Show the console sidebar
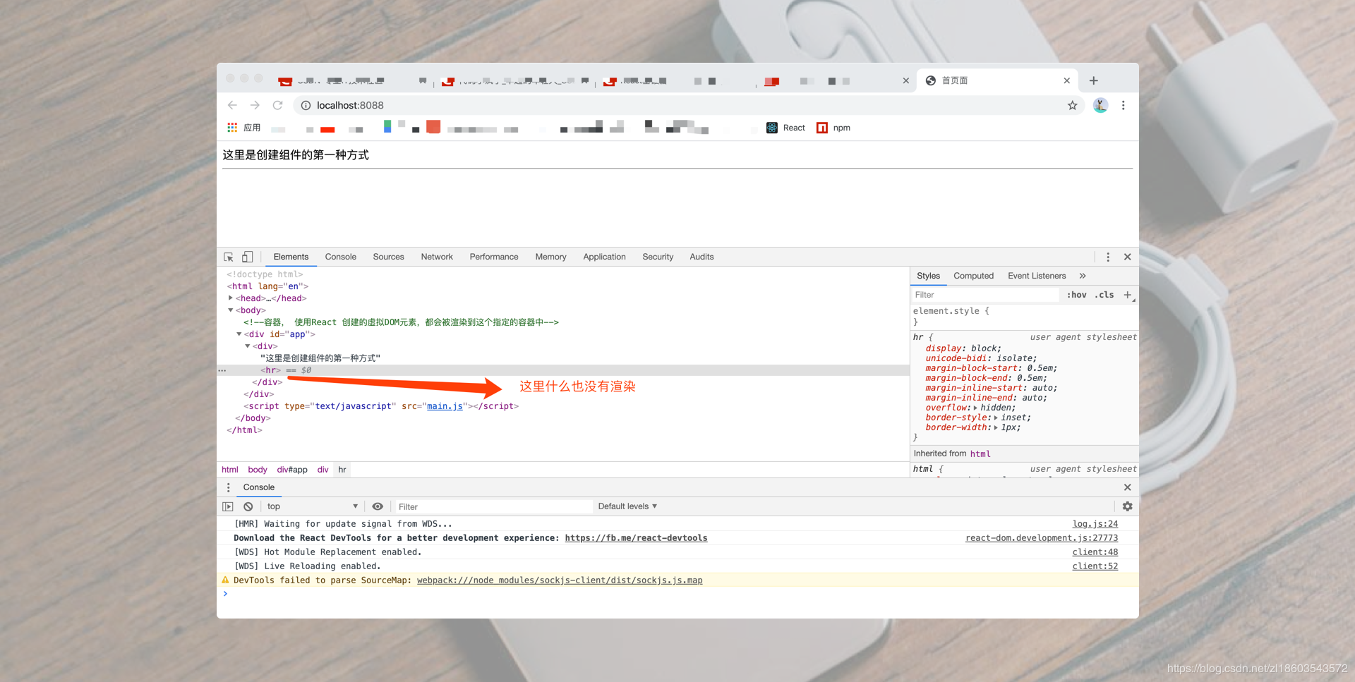This screenshot has width=1355, height=682. coord(228,506)
